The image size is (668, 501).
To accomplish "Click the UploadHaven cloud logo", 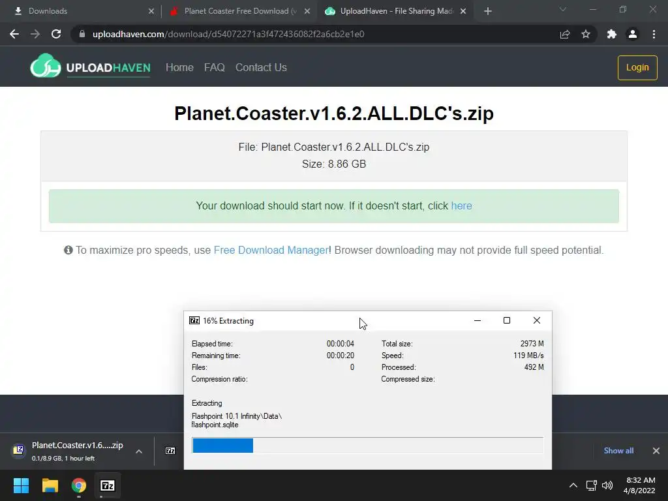I will pyautogui.click(x=45, y=66).
